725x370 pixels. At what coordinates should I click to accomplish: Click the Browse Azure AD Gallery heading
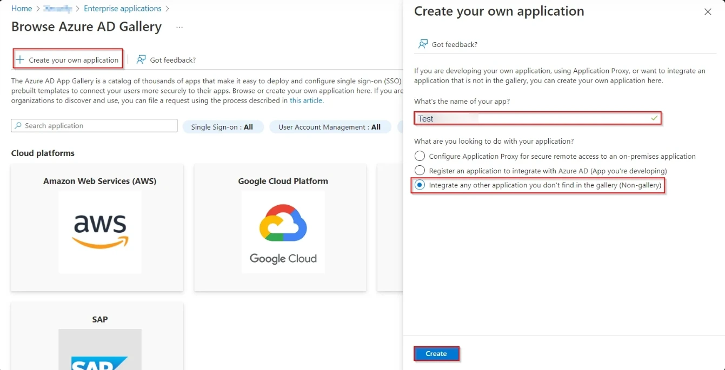(87, 27)
